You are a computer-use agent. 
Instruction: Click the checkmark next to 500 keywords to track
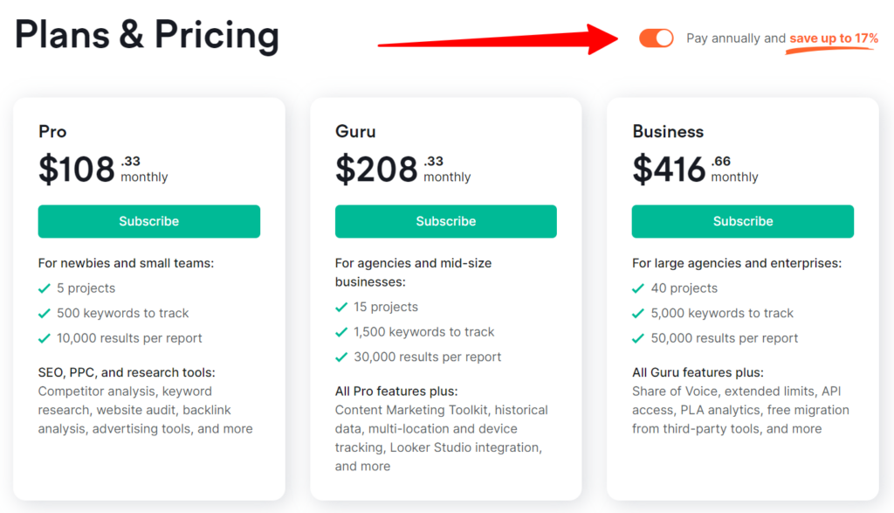pos(45,313)
